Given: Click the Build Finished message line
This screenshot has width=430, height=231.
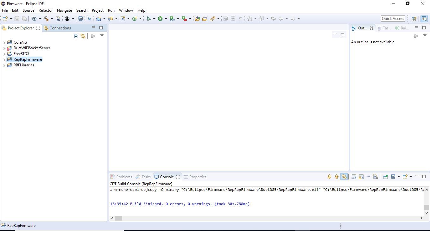Looking at the screenshot, I should (180, 204).
